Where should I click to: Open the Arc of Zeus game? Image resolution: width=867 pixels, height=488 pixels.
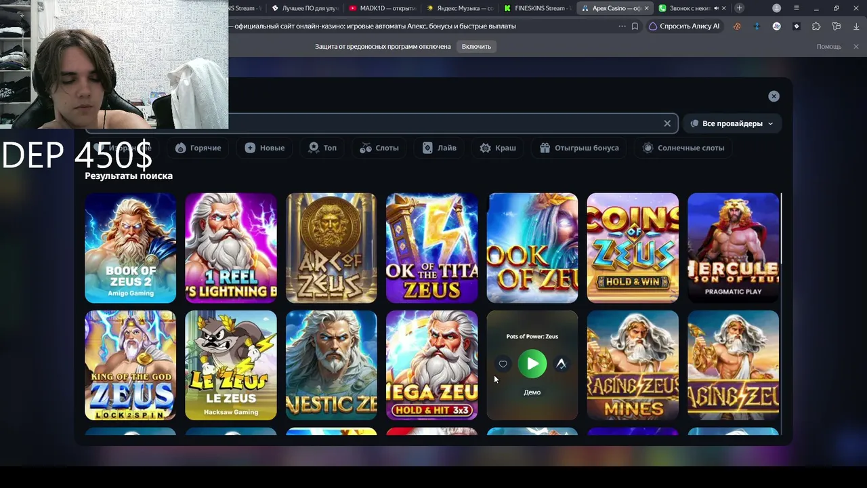331,248
